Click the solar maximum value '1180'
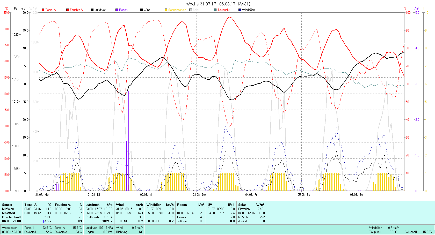 coord(262,213)
